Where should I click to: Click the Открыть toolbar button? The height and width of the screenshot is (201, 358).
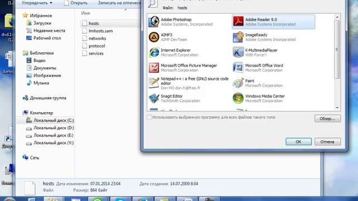tap(76, 3)
